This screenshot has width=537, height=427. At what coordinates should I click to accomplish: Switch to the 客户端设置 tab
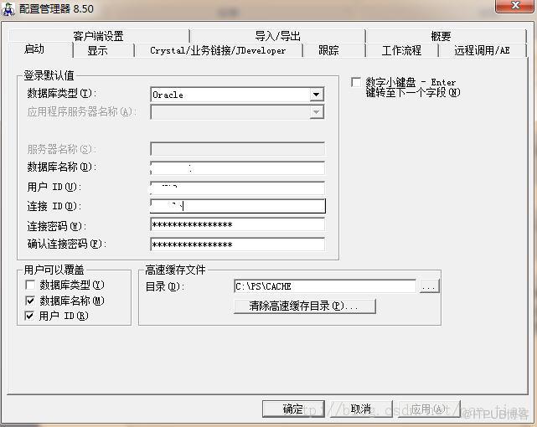(99, 35)
